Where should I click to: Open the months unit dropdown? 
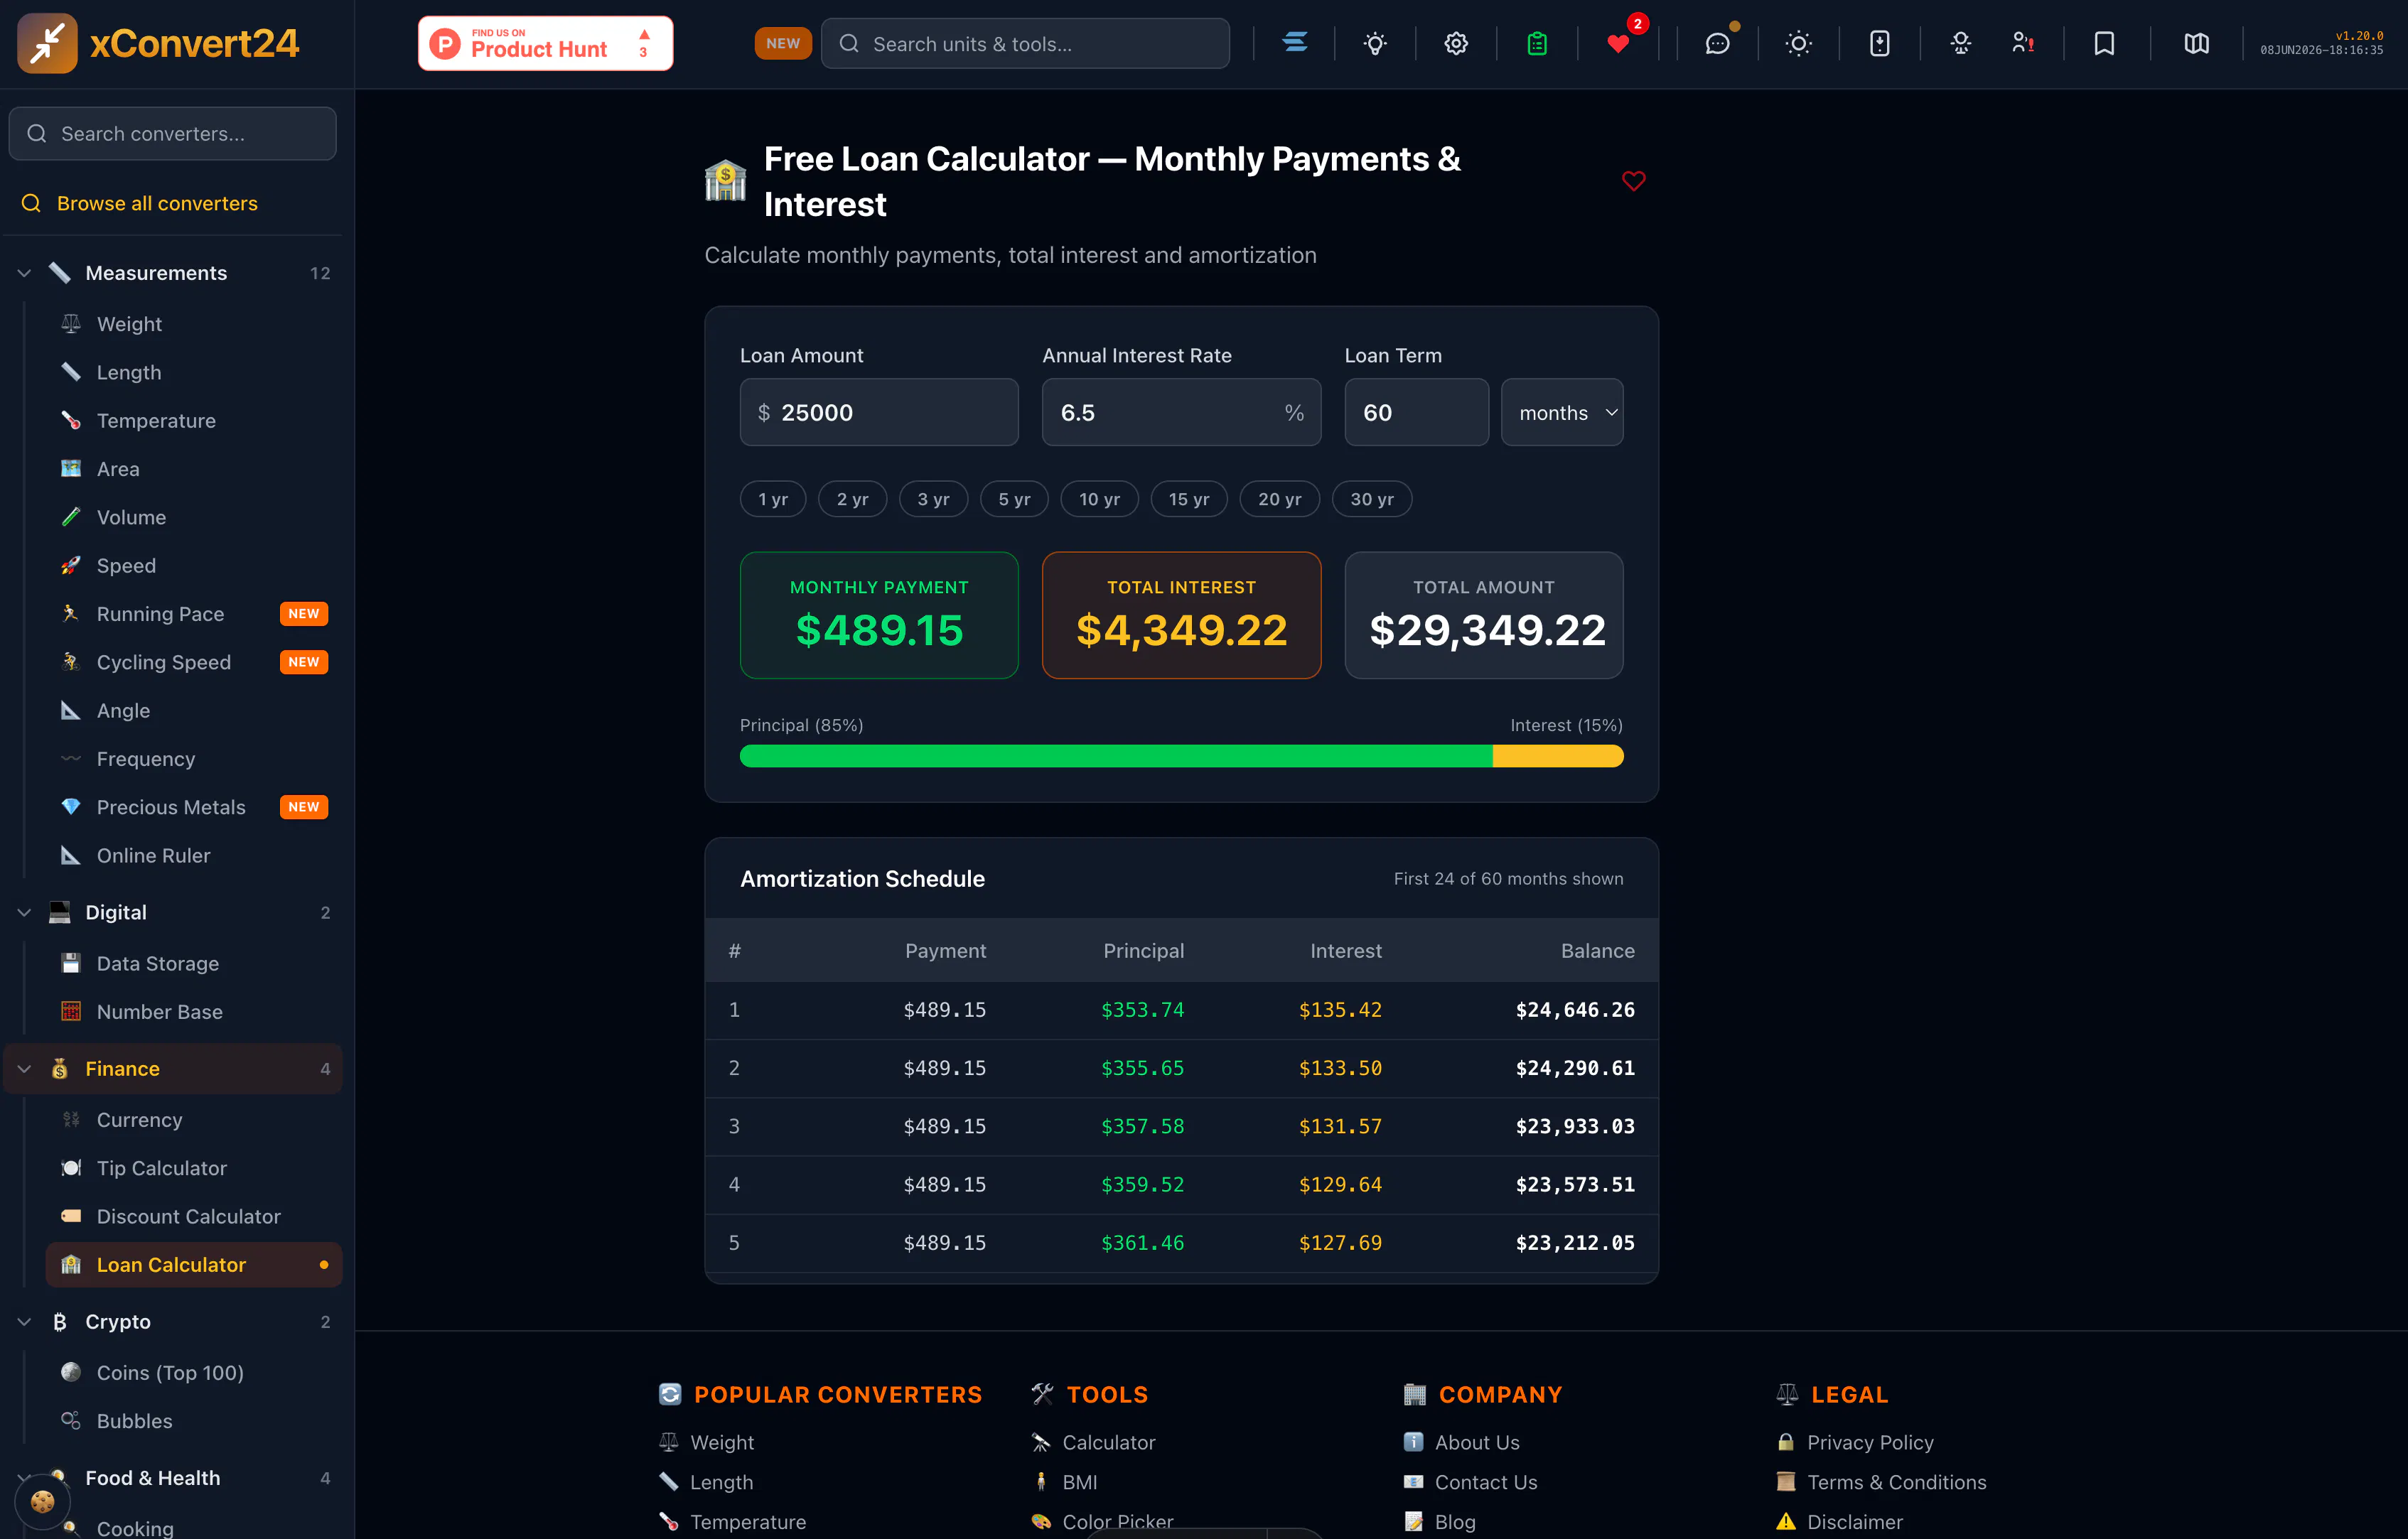[1562, 412]
